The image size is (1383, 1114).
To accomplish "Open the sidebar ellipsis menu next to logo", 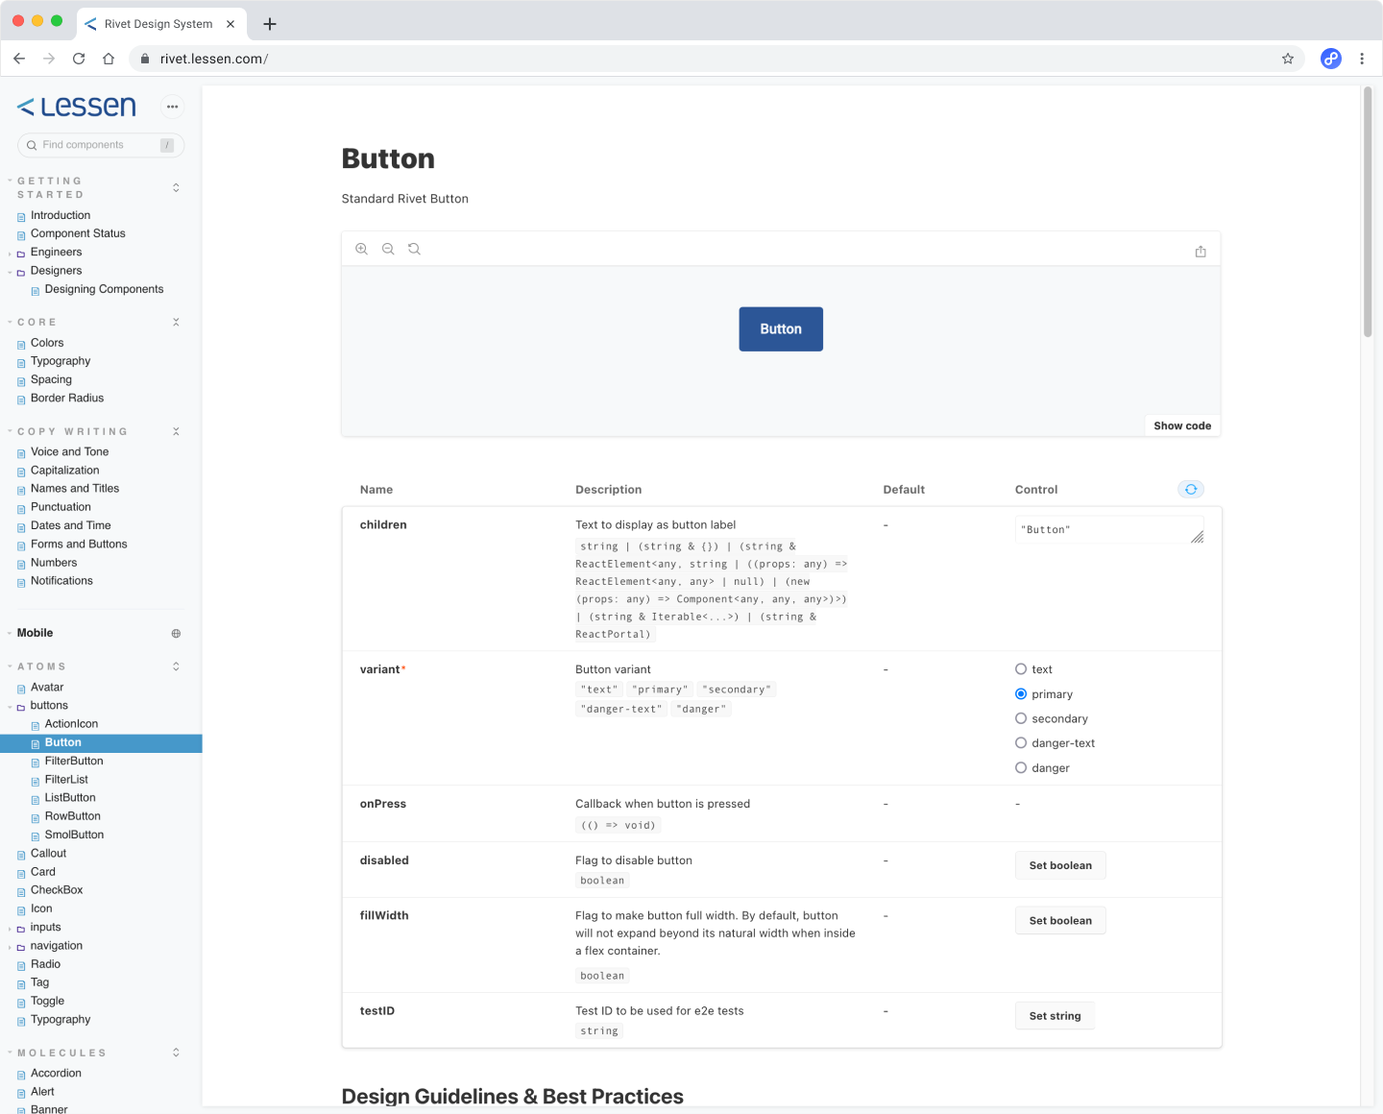I will pos(172,107).
